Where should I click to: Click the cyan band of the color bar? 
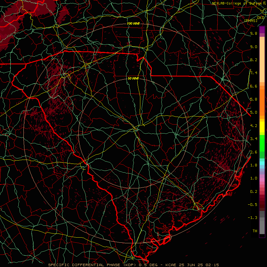tap(262, 163)
